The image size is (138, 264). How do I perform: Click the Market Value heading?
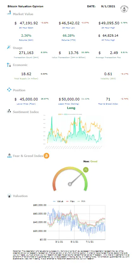(23, 14)
